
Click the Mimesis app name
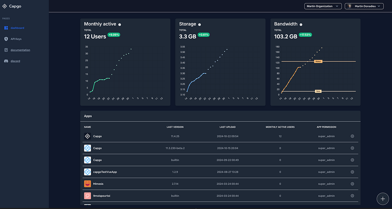click(98, 184)
